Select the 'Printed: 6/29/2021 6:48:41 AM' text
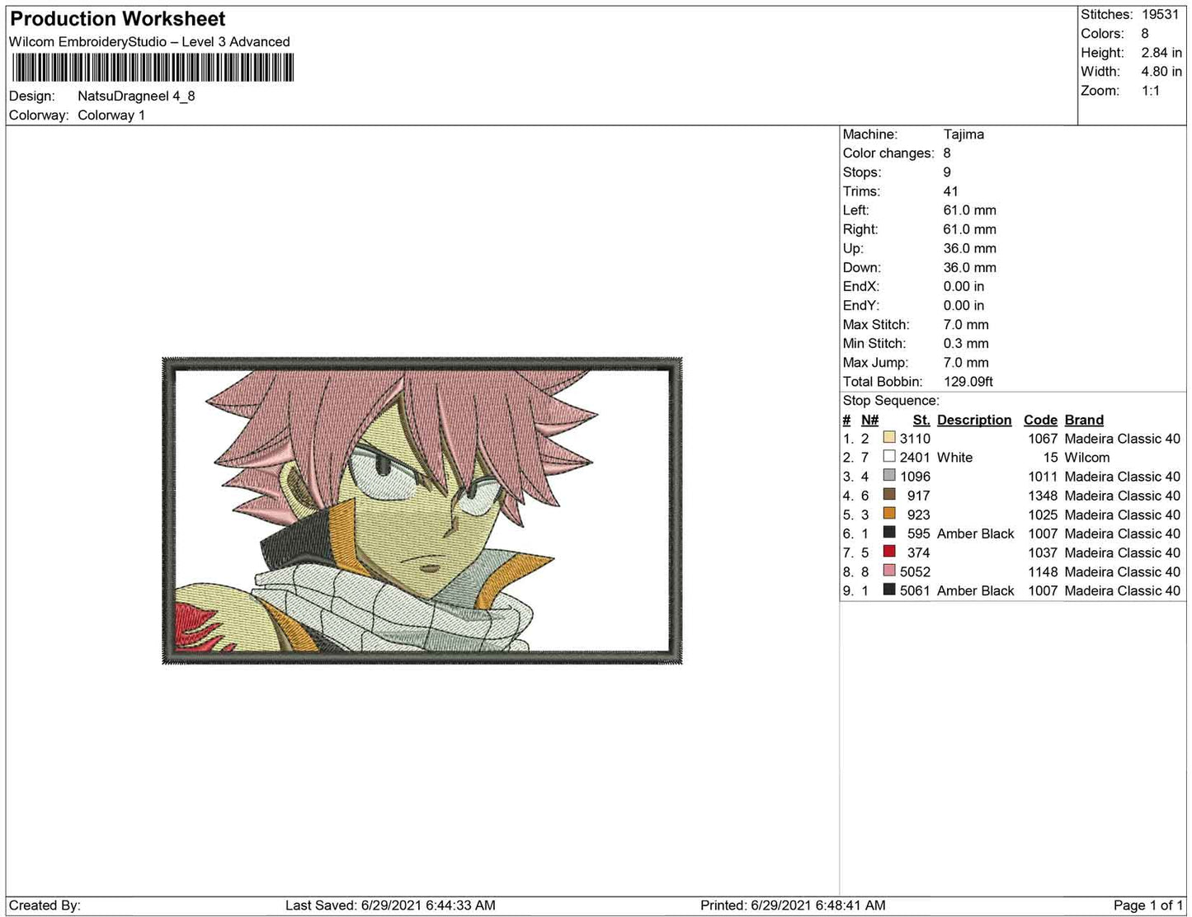This screenshot has width=1192, height=917. coord(793,905)
